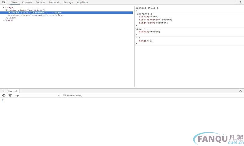Collapse the container view node

click(x=6, y=10)
